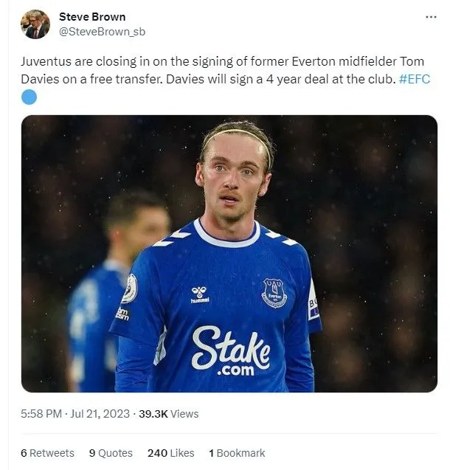This screenshot has width=450, height=470.
Task: Click the Everton crest on the shirt
Action: (273, 292)
